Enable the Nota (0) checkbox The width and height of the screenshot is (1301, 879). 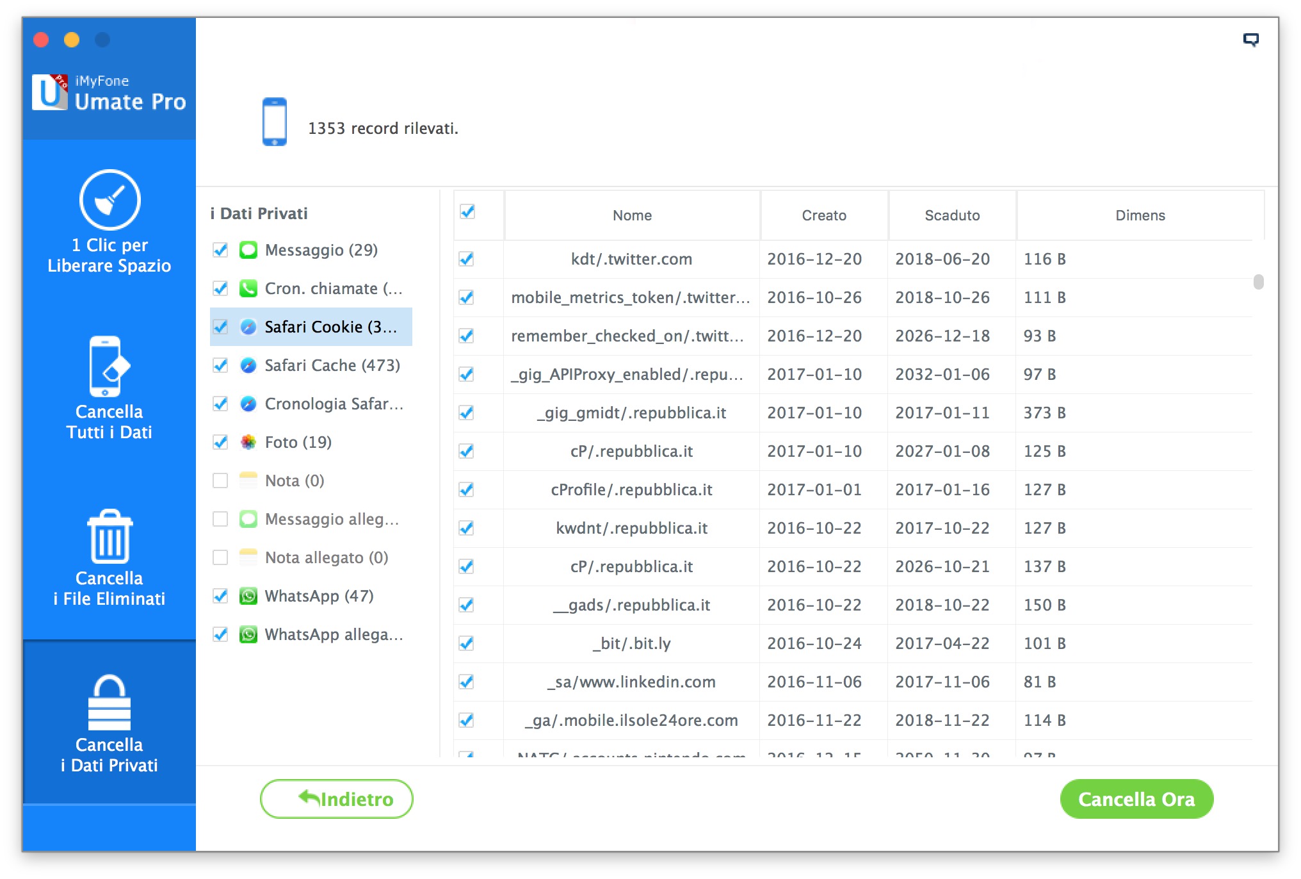(220, 481)
